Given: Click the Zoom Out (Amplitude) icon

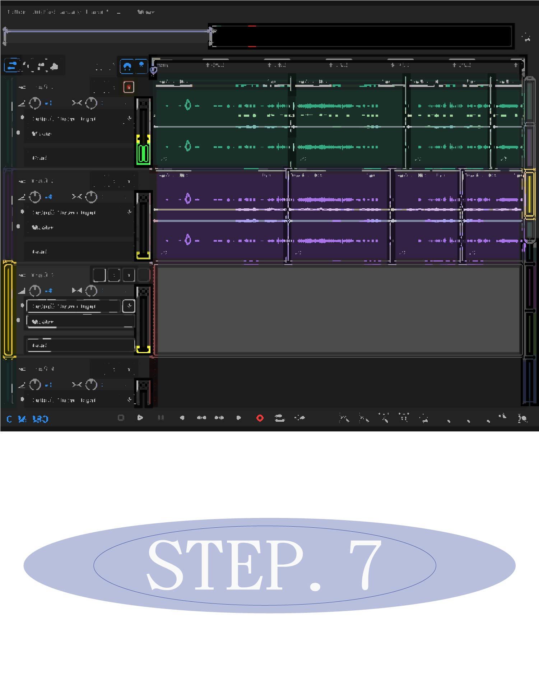Looking at the screenshot, I should click(x=364, y=418).
